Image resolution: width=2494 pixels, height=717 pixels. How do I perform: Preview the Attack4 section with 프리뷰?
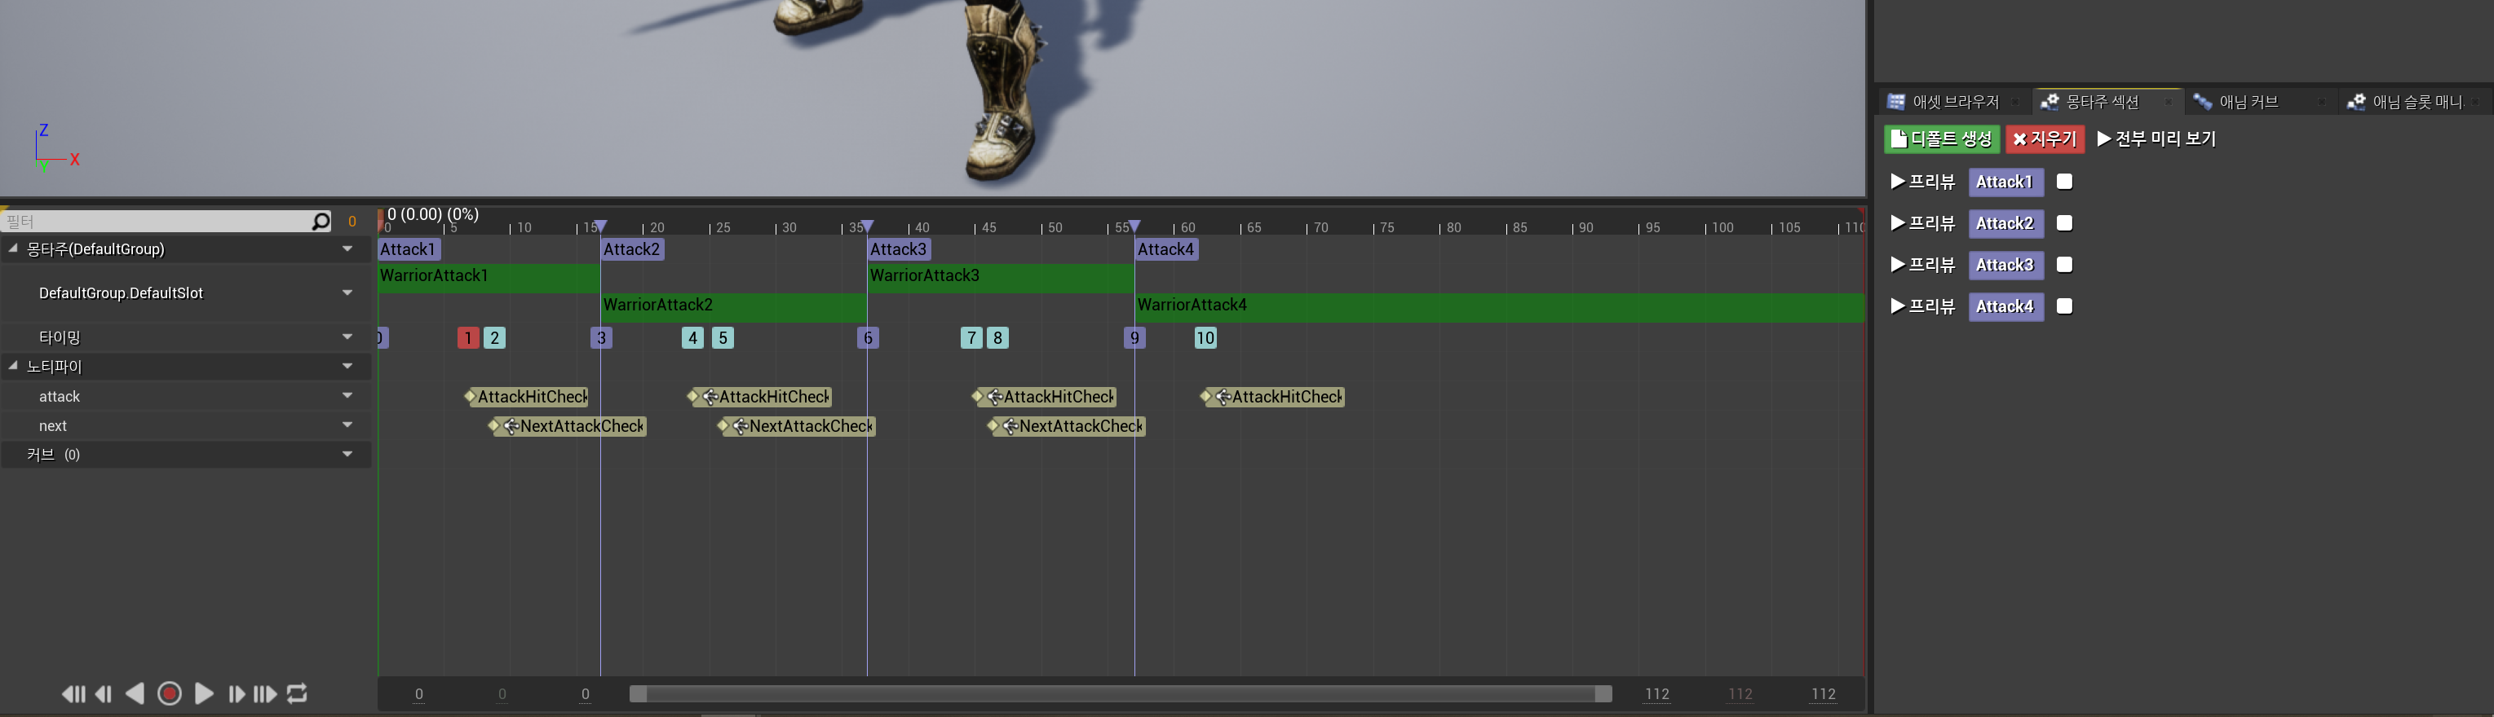click(1923, 306)
